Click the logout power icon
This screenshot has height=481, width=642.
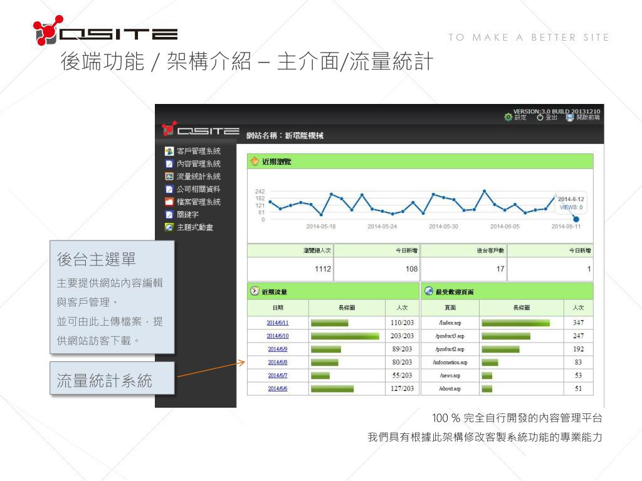(x=540, y=117)
